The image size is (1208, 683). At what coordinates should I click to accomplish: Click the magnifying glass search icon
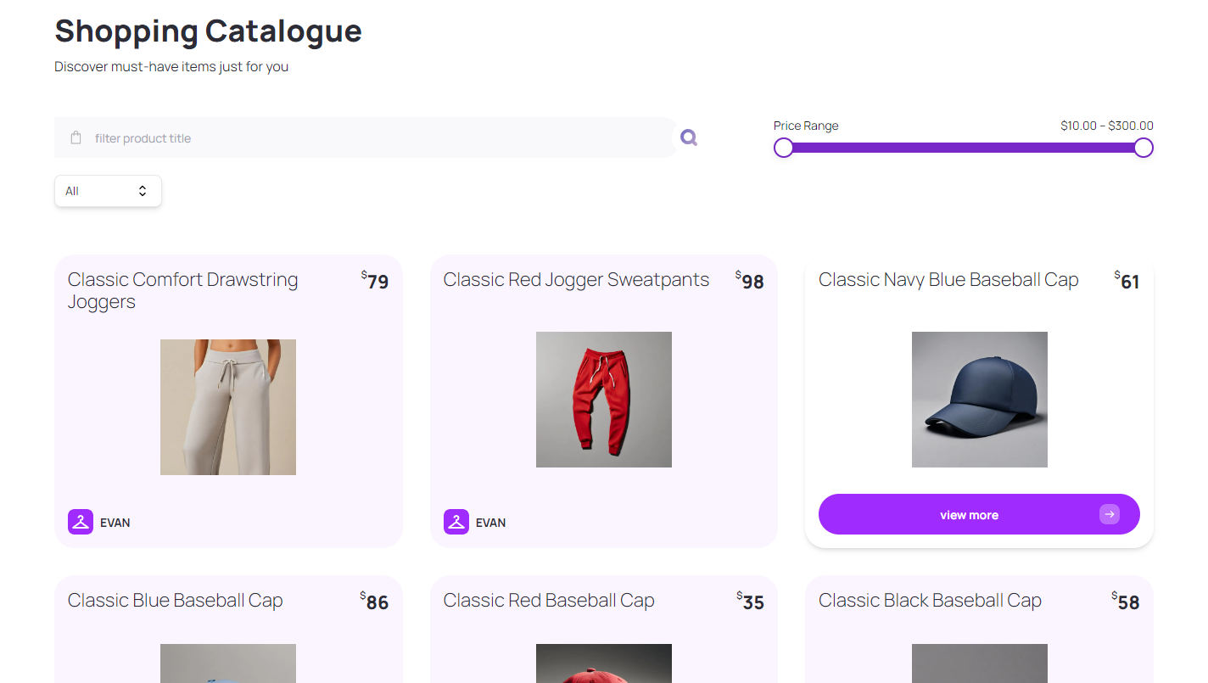689,137
